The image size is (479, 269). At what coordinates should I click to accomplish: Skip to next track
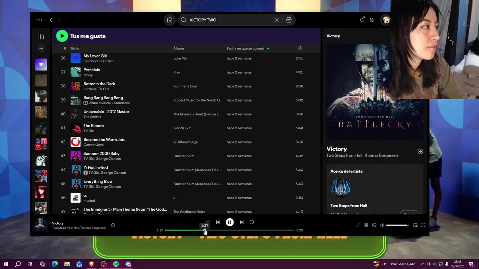[x=242, y=222]
